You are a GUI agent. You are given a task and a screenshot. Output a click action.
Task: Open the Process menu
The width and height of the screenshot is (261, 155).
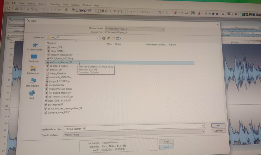click(31, 4)
